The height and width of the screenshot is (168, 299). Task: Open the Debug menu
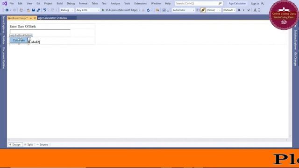[x=71, y=3]
